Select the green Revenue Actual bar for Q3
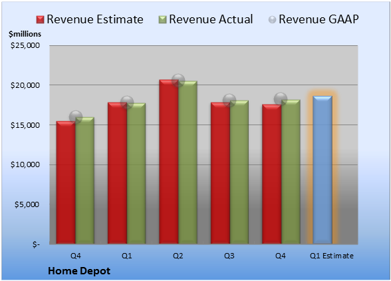The height and width of the screenshot is (281, 391). pyautogui.click(x=239, y=172)
